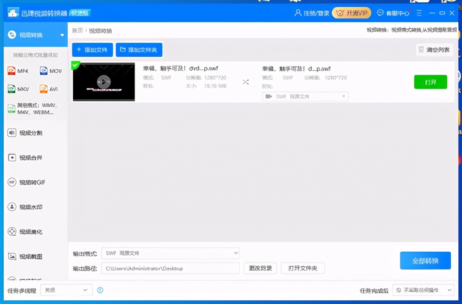Start conversion with the 全部转换 button
The width and height of the screenshot is (462, 304).
point(425,260)
